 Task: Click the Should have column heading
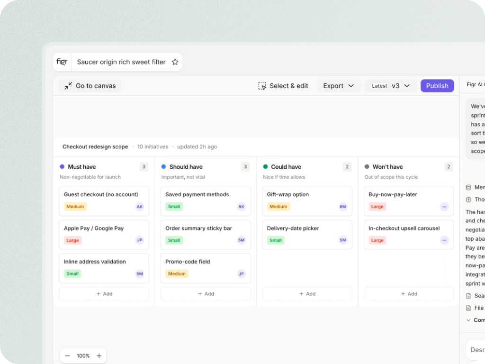(x=186, y=167)
